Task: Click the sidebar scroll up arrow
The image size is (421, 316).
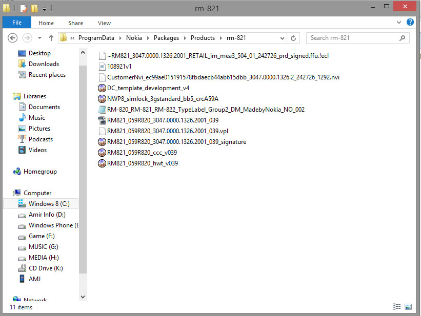Action: tap(83, 52)
